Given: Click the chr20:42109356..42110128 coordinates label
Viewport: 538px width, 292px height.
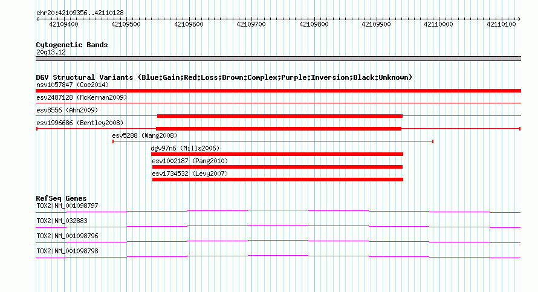Looking at the screenshot, I should point(80,13).
